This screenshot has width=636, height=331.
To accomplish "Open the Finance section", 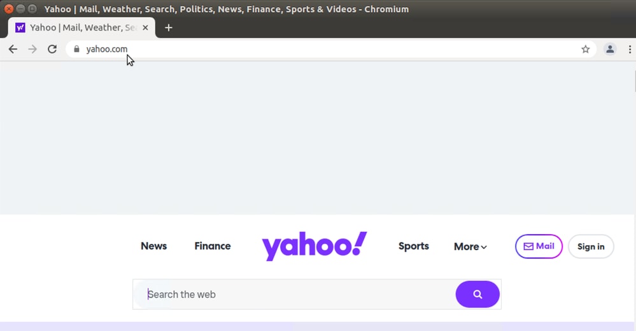I will click(213, 246).
